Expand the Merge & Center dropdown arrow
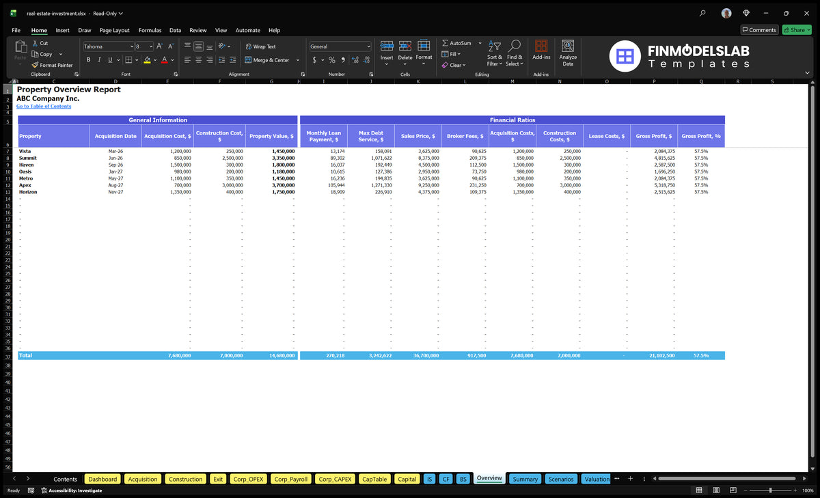 point(298,60)
